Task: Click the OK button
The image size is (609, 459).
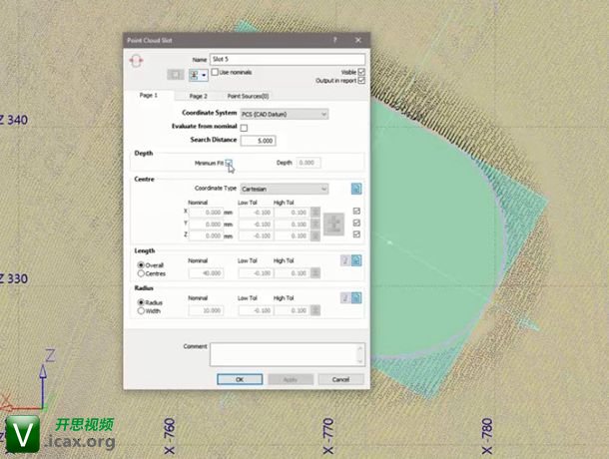Action: [240, 379]
